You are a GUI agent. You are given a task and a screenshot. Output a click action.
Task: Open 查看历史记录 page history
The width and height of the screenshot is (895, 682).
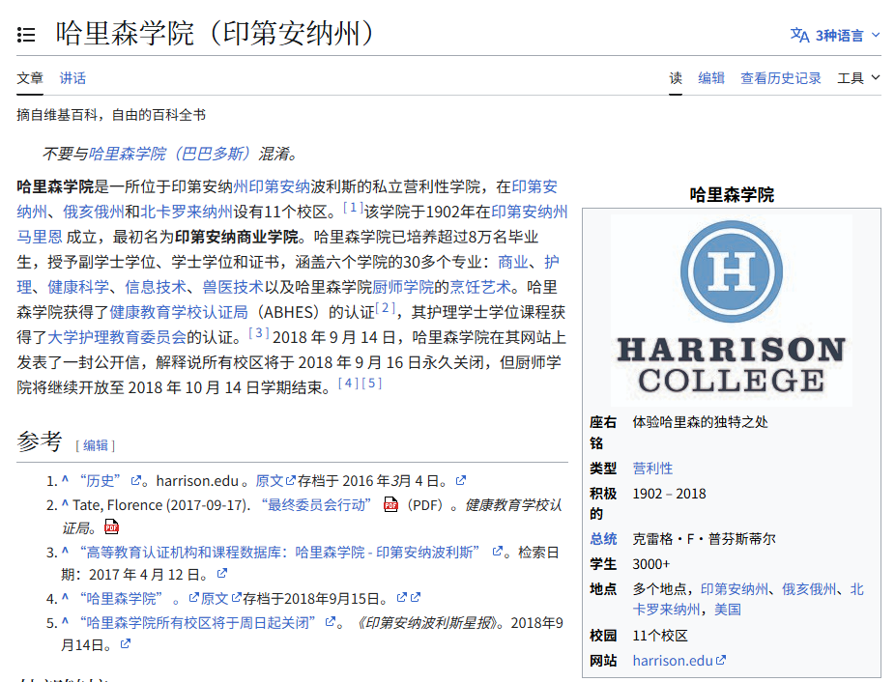[x=781, y=78]
